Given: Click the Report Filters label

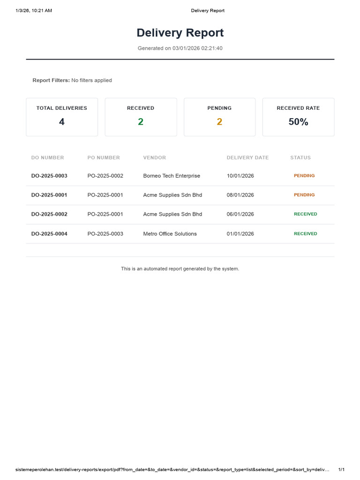Looking at the screenshot, I should point(51,80).
